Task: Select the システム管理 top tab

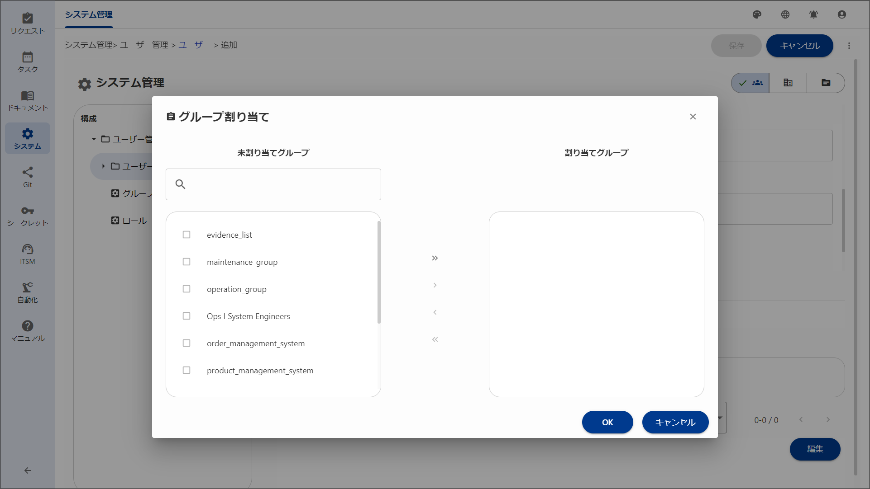Action: pyautogui.click(x=89, y=14)
